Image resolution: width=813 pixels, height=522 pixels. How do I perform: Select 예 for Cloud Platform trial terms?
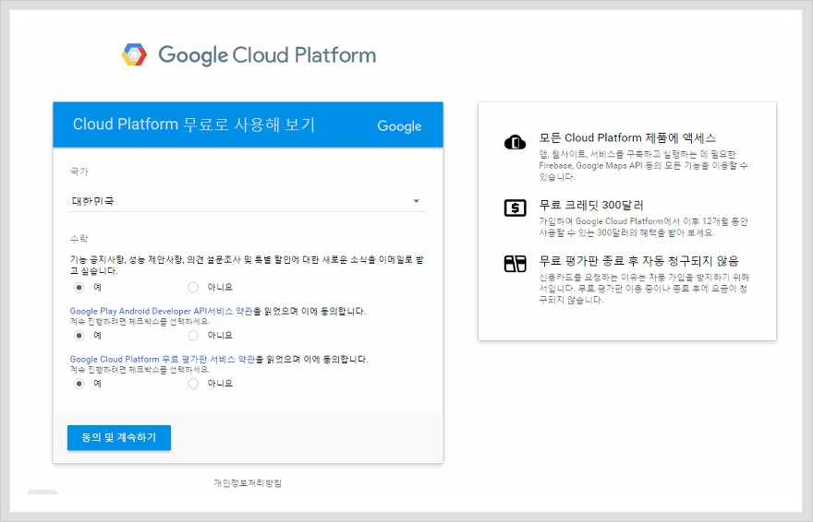pos(79,383)
